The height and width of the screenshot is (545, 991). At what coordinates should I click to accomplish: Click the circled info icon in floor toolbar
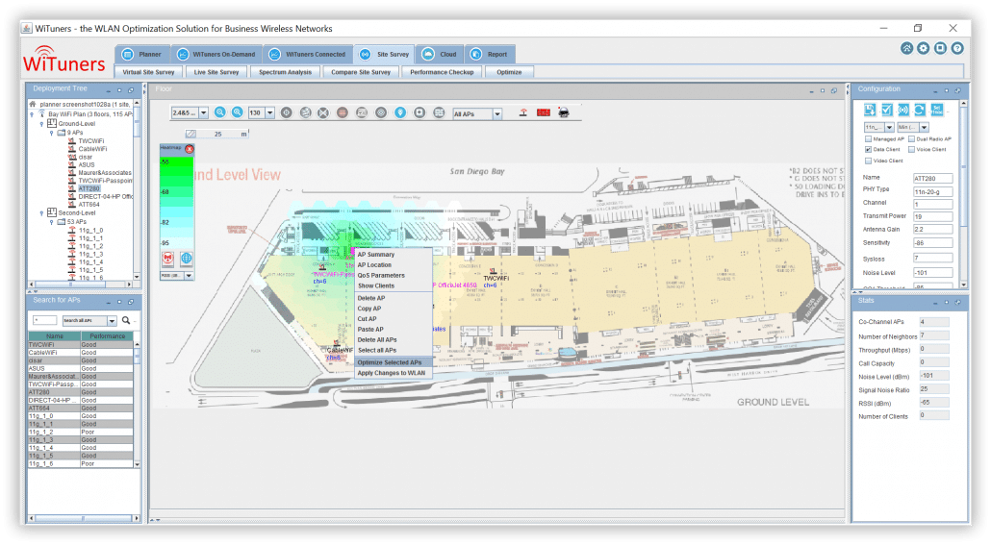[287, 112]
